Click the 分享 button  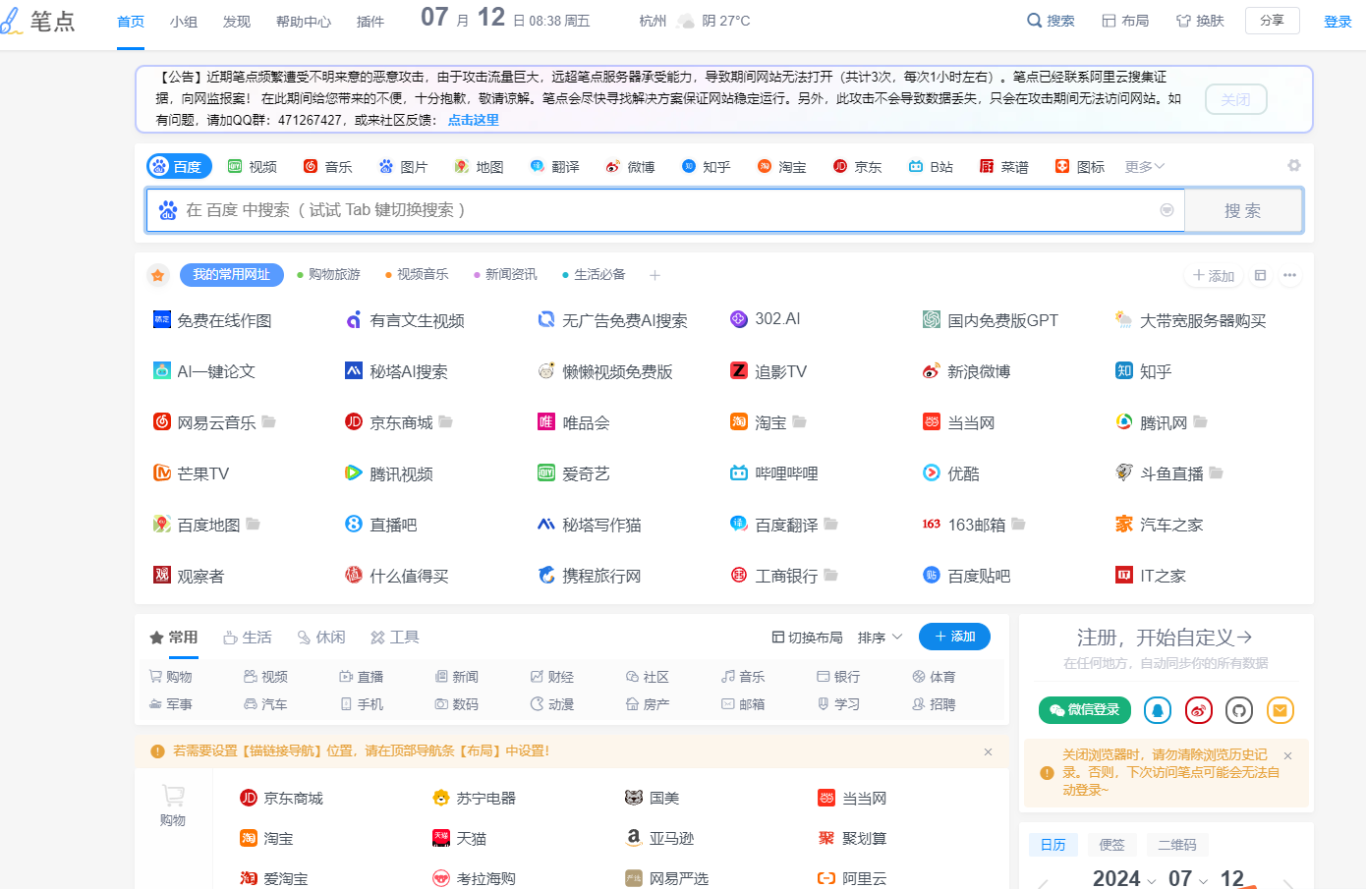point(1273,21)
